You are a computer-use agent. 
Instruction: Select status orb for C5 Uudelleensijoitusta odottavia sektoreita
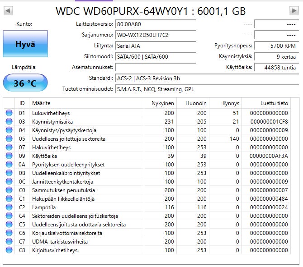coord(9,225)
